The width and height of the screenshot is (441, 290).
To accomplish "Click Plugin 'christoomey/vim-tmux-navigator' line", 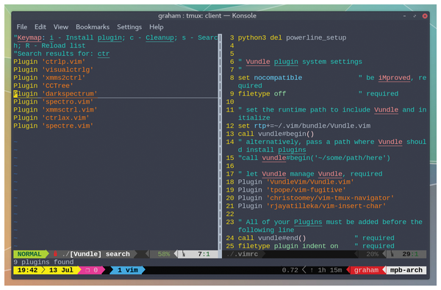I will 316,197.
